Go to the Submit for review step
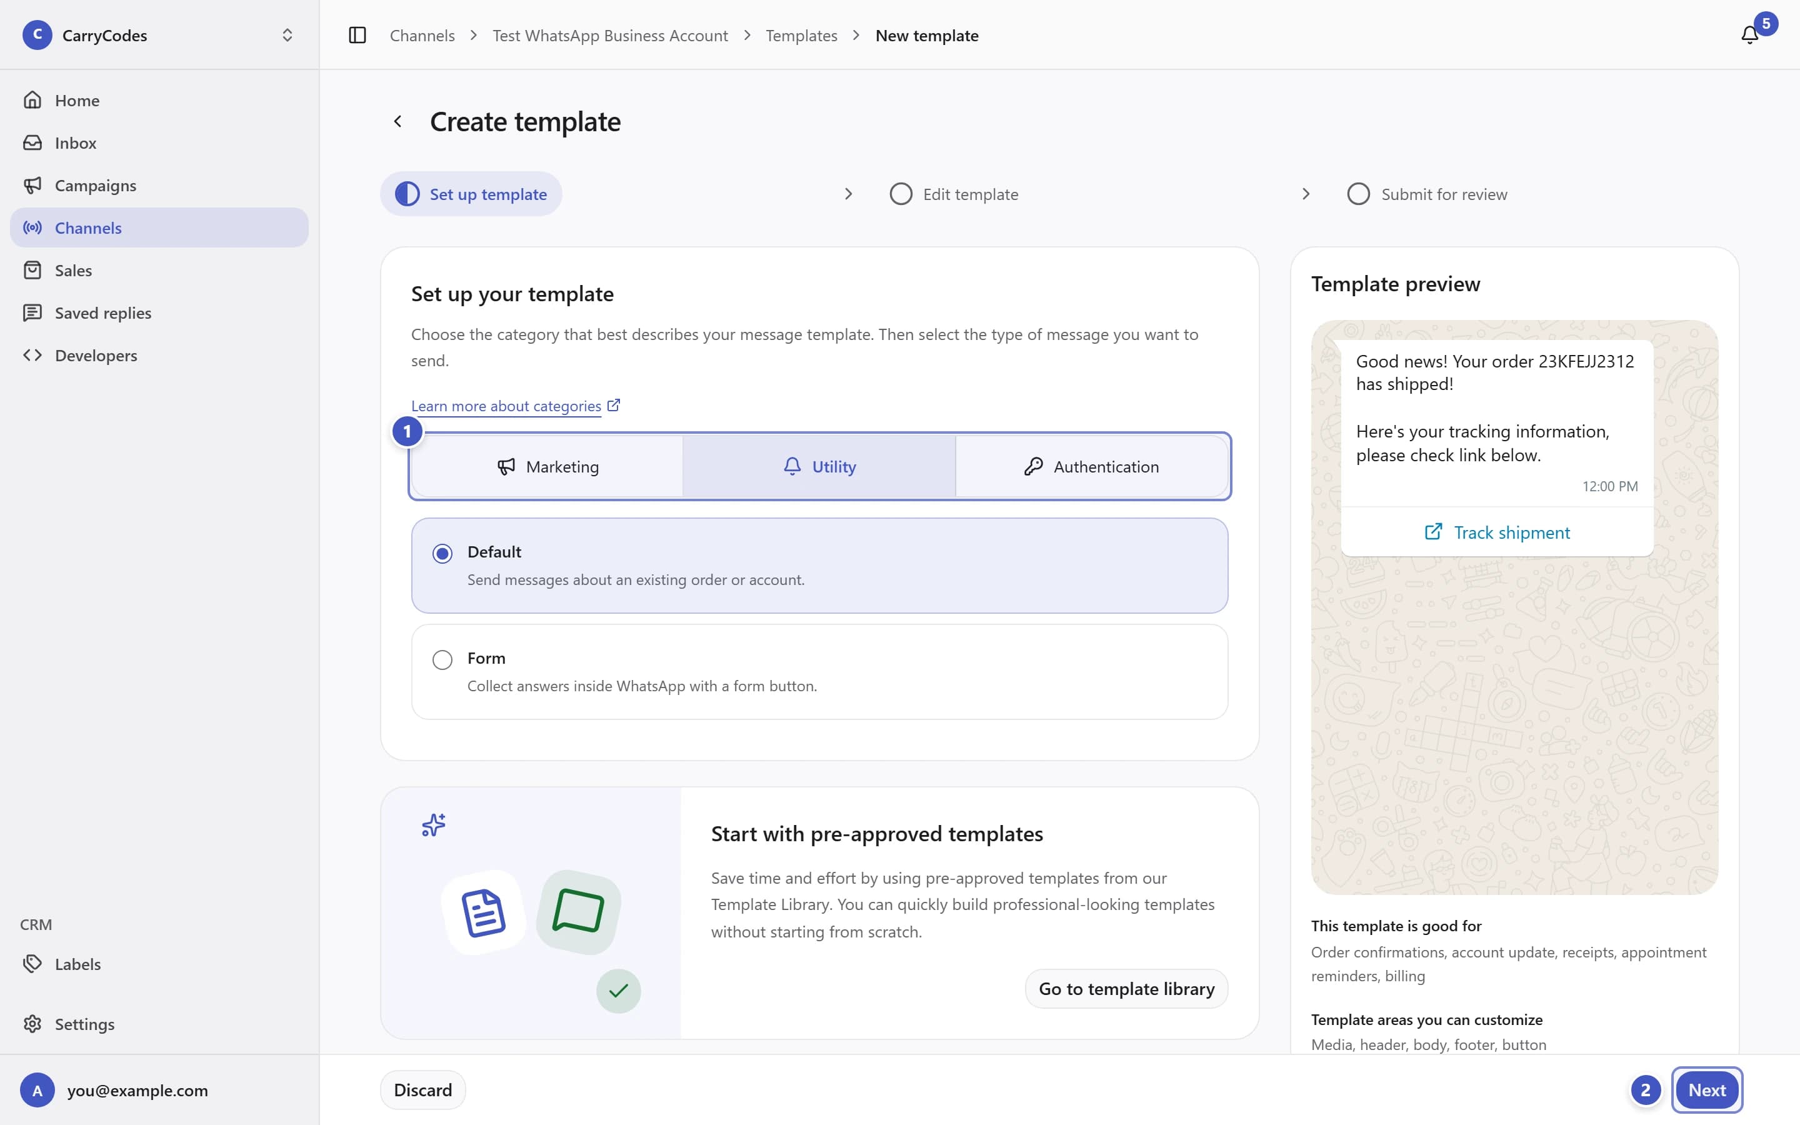Screen dimensions: 1800x1125 coord(1427,194)
